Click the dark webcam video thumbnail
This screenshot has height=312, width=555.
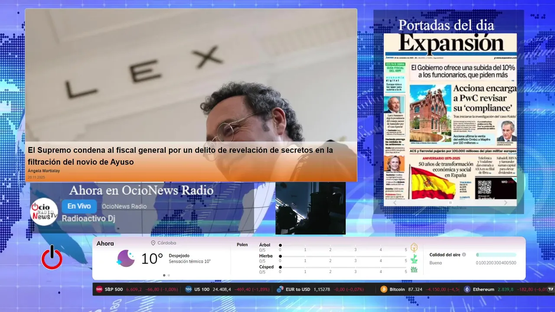(x=310, y=208)
